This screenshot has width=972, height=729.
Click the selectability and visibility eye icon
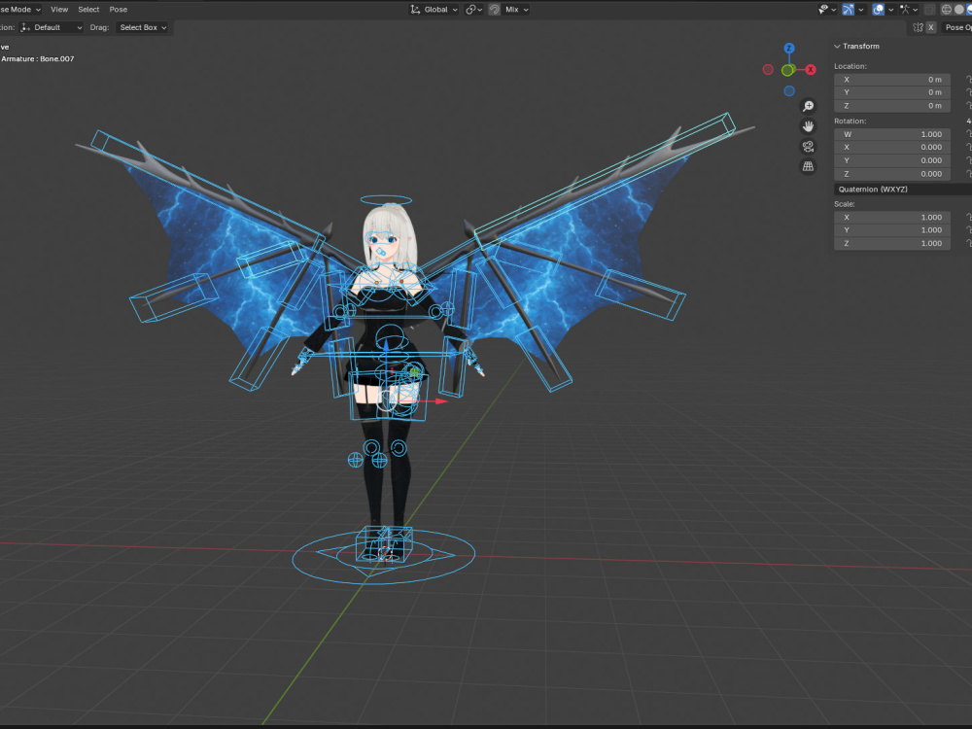tap(823, 10)
